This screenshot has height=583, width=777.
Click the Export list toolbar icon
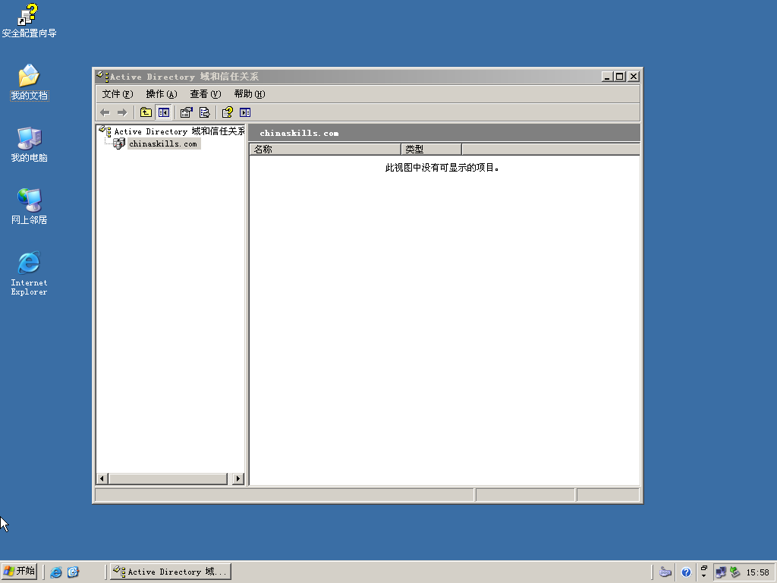click(x=204, y=112)
